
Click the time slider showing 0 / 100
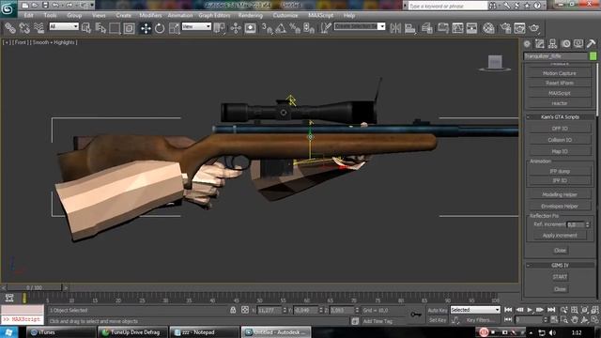35,287
